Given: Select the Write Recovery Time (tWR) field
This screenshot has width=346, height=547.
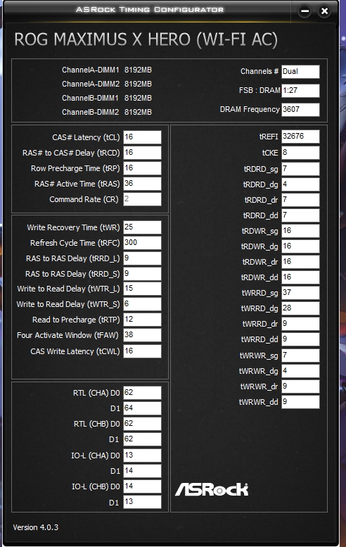Looking at the screenshot, I should coord(142,227).
